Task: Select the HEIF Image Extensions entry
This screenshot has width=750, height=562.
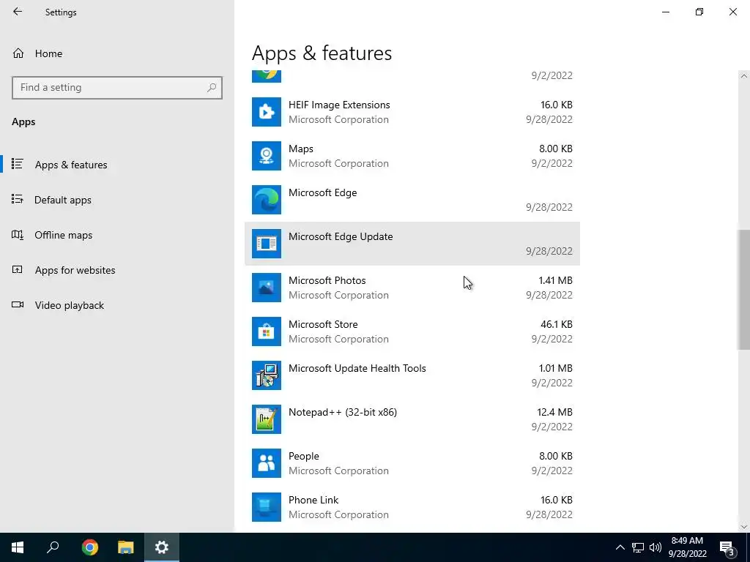Action: point(412,112)
